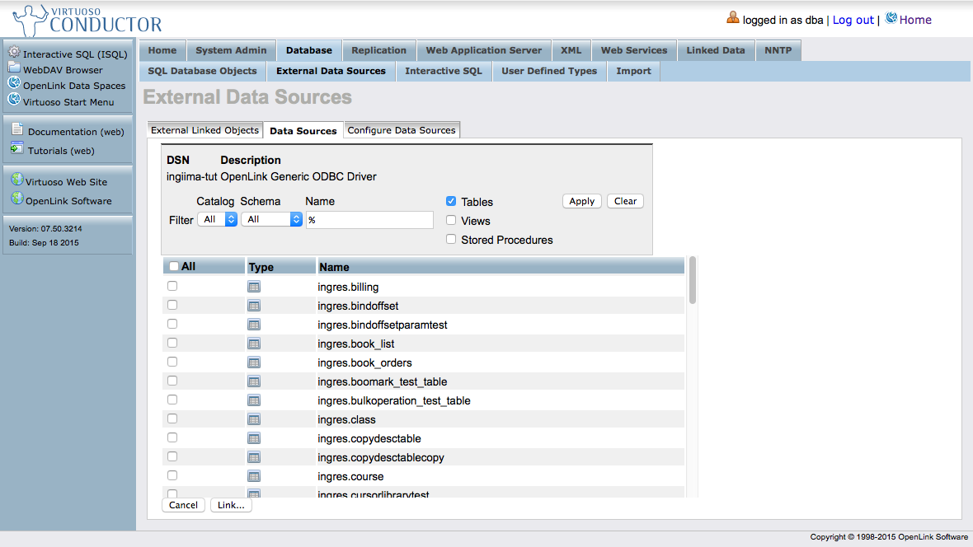Open the User Defined Types subtab
The width and height of the screenshot is (973, 547).
(549, 71)
